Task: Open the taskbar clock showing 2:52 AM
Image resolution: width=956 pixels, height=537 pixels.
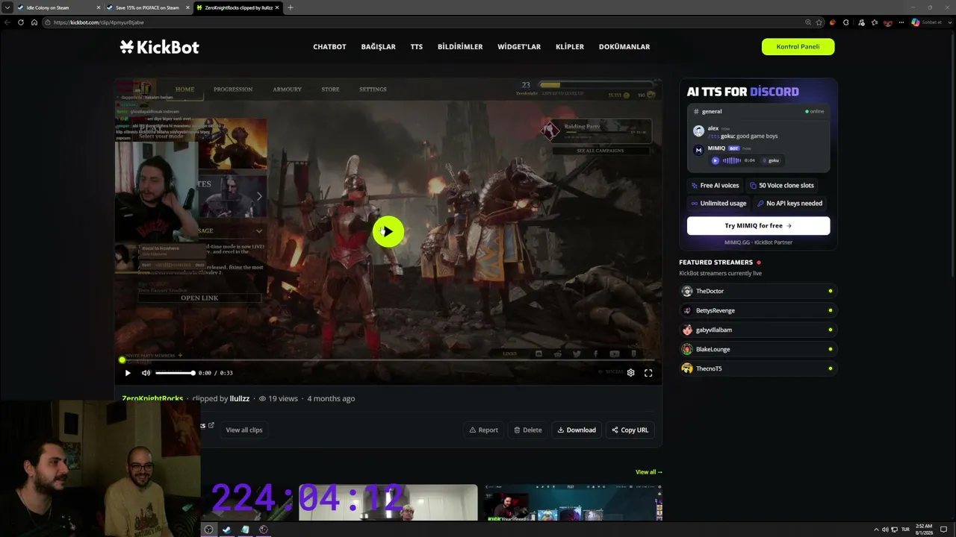Action: [925, 530]
